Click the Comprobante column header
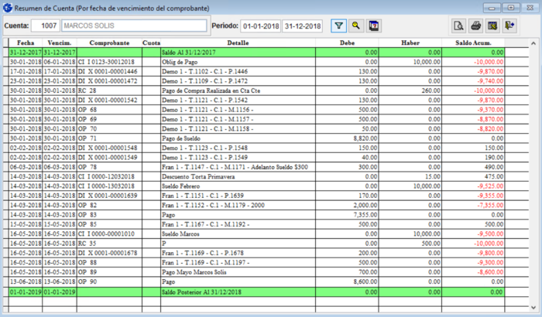This screenshot has height=317, width=542. 108,43
